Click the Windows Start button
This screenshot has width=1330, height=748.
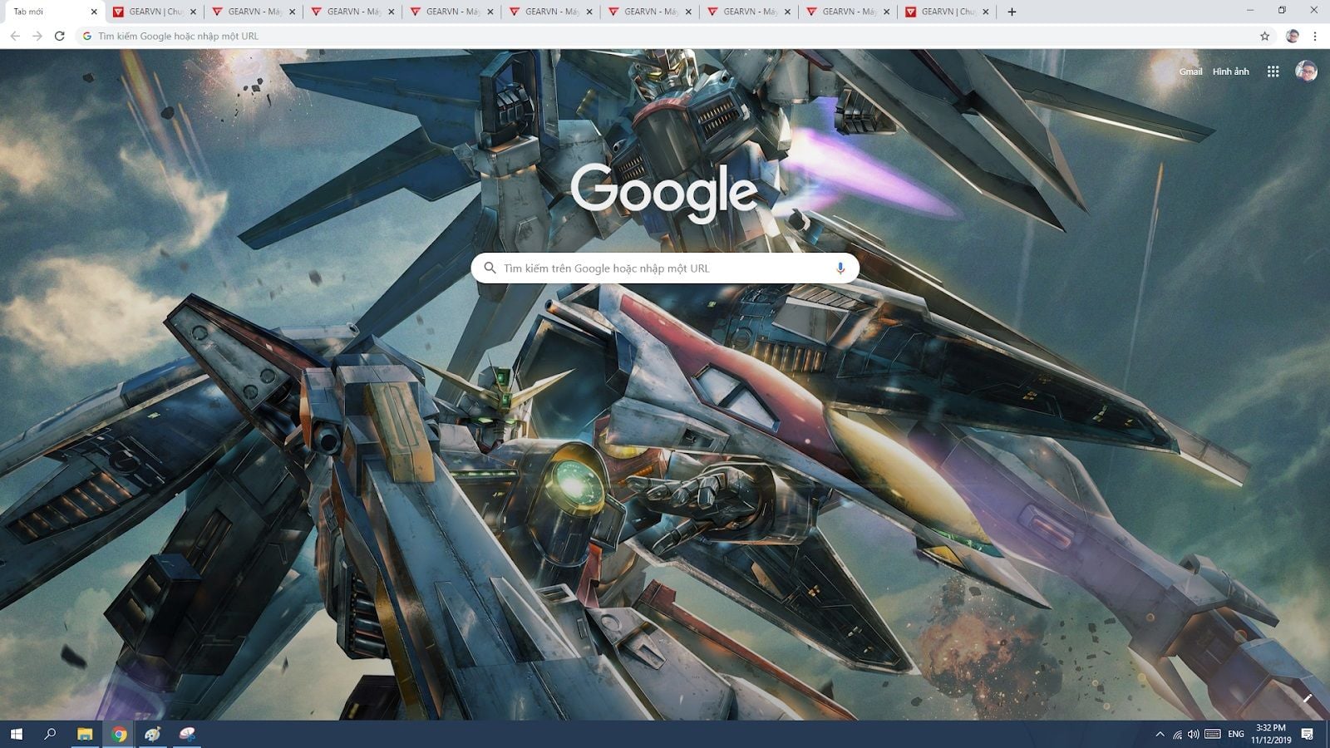click(16, 734)
